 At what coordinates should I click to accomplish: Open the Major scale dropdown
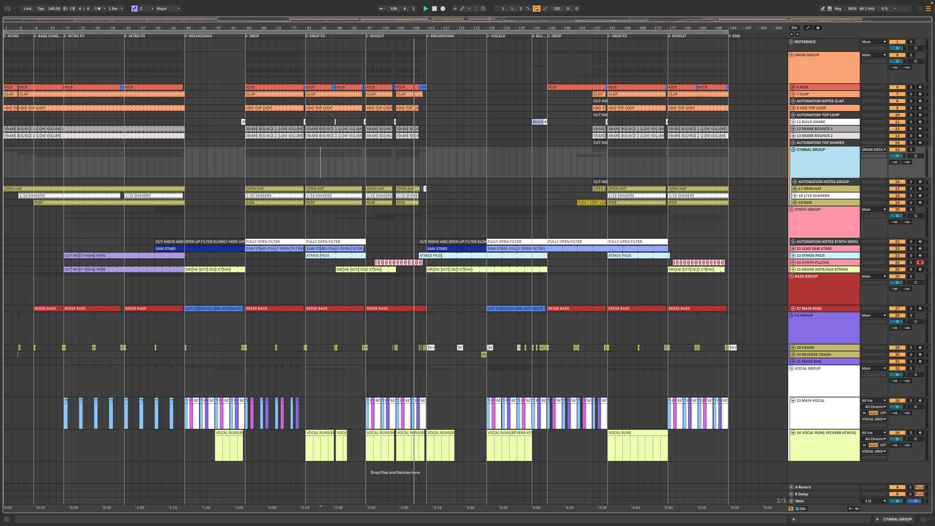click(168, 8)
